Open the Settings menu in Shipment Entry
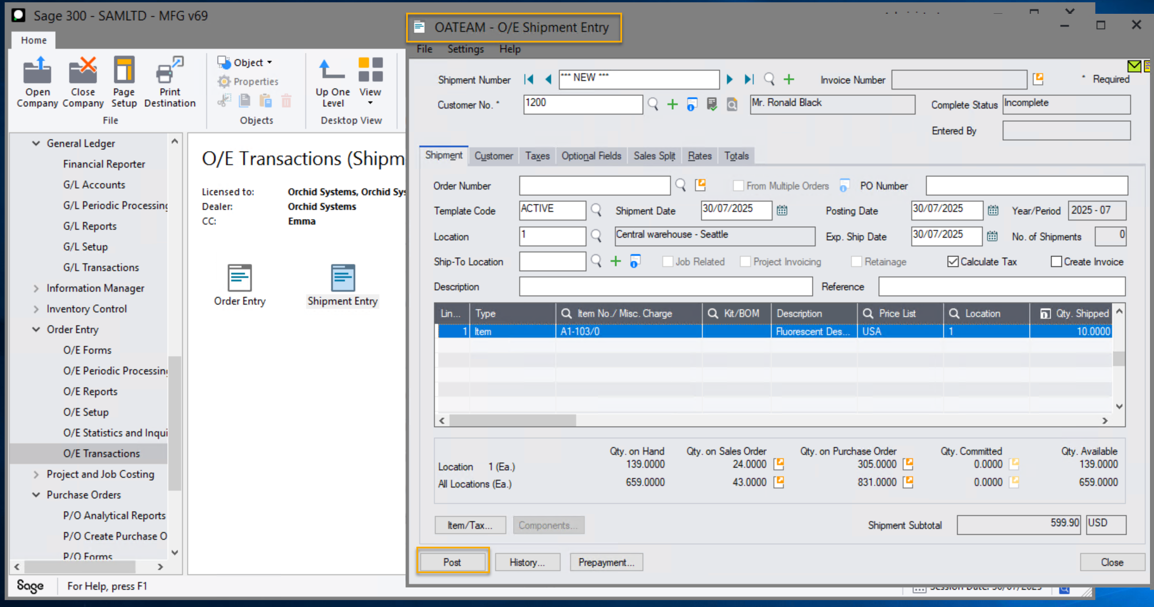 point(465,49)
